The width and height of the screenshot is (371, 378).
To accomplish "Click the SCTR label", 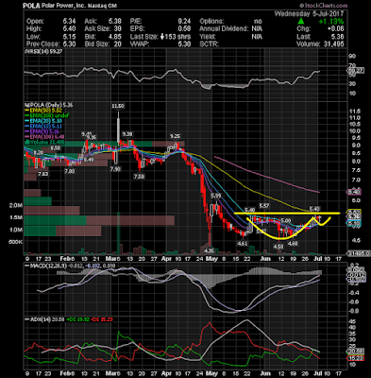I will (209, 44).
